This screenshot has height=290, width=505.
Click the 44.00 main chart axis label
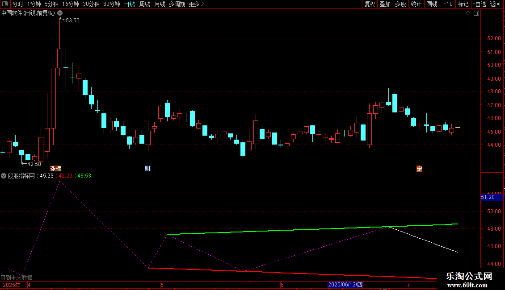coord(494,145)
